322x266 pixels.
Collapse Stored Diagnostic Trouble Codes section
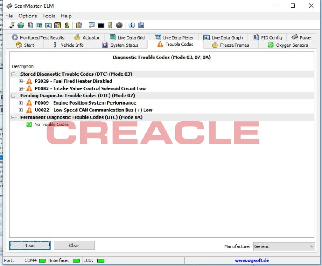[14, 74]
